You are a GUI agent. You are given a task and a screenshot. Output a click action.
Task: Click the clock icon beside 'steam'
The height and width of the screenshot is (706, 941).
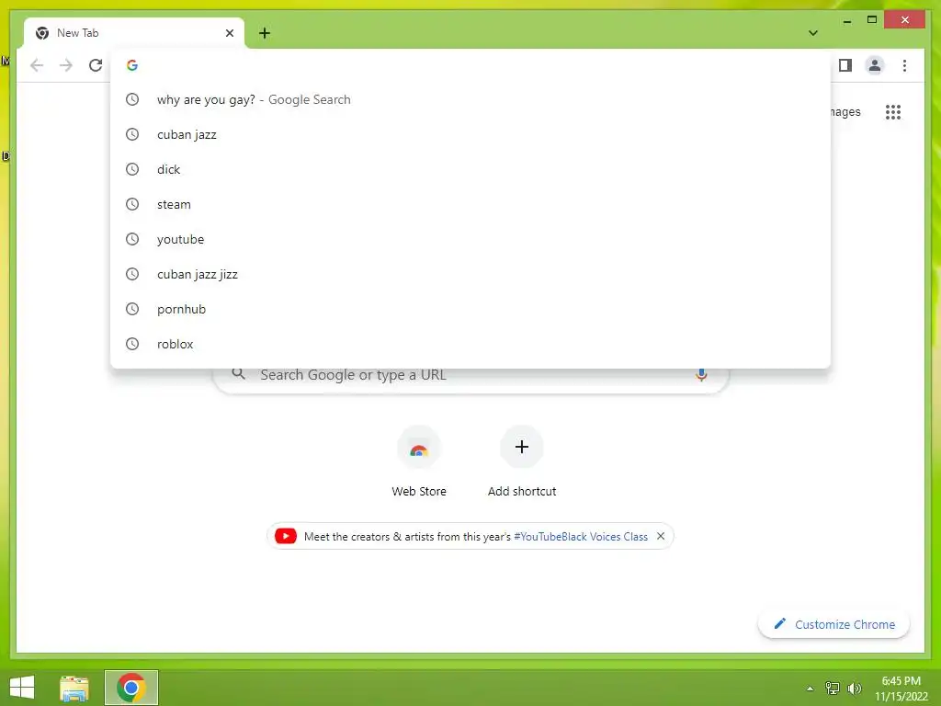tap(132, 204)
